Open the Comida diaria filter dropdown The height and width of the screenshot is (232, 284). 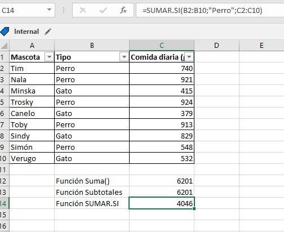(x=189, y=57)
